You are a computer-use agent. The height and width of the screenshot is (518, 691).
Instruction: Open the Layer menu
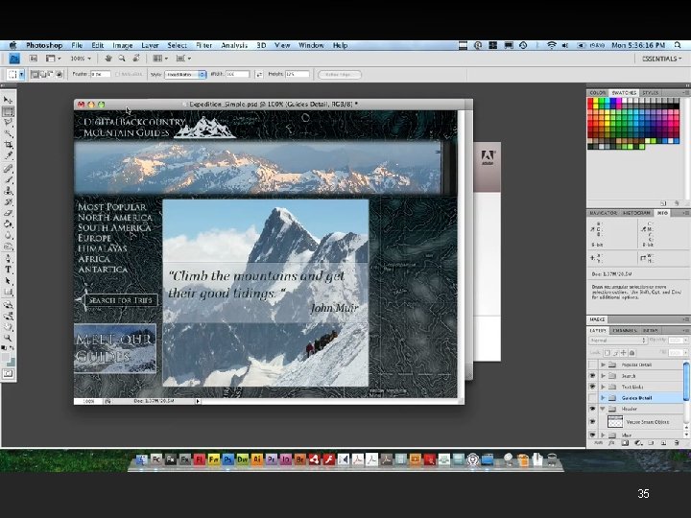150,45
